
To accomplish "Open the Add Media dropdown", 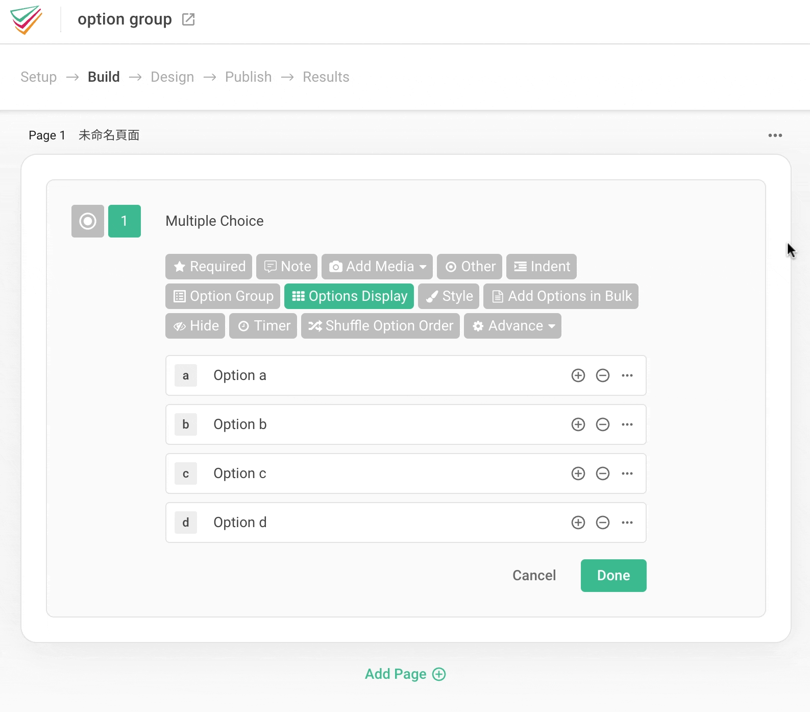I will click(x=377, y=267).
